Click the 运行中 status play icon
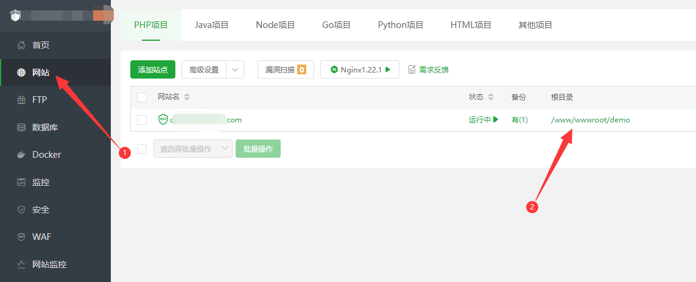This screenshot has width=696, height=282. click(496, 119)
